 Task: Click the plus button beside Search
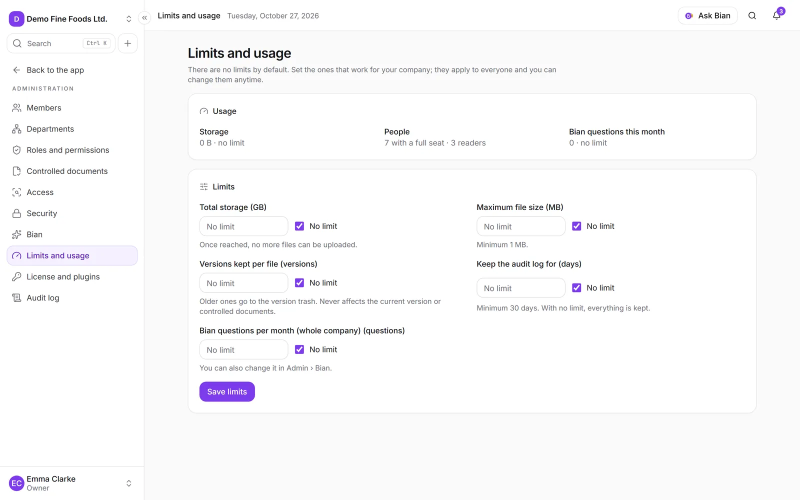pyautogui.click(x=128, y=43)
